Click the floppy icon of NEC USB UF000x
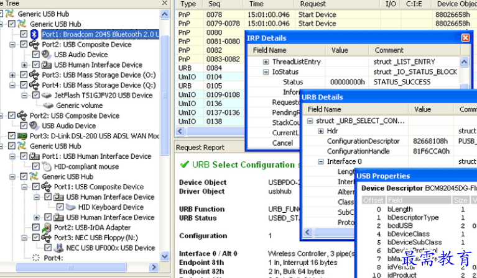Screen dimensions: 477x278 [x=58, y=248]
